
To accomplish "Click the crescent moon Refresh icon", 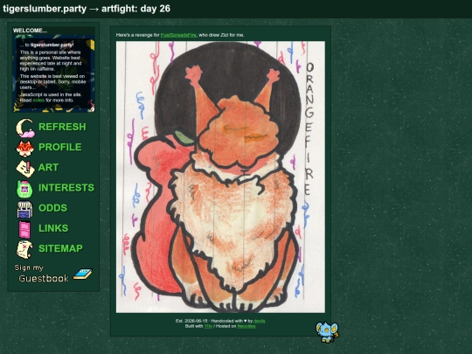I will [x=25, y=128].
